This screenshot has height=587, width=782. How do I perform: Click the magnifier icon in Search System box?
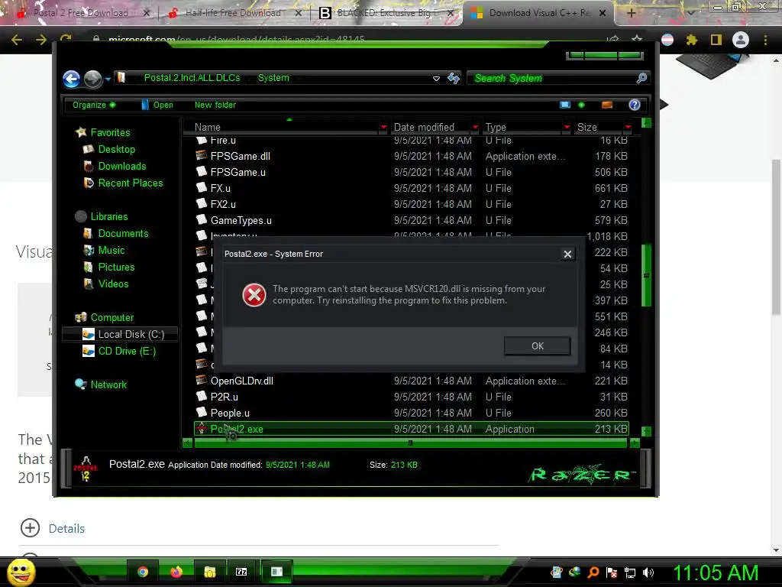(x=641, y=78)
